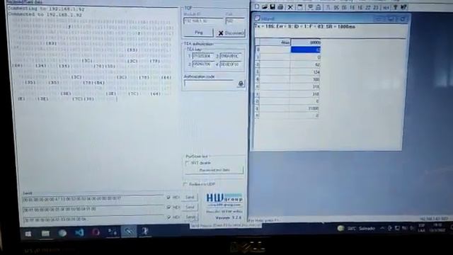Viewport: 453px width, 255px height.
Task: Click the first send data input field
Action: 93,199
